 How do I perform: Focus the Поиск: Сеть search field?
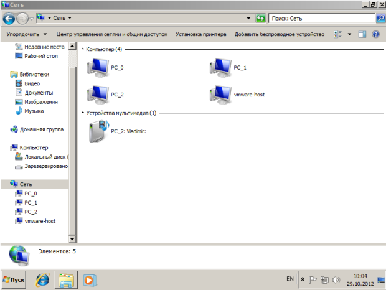coord(321,19)
